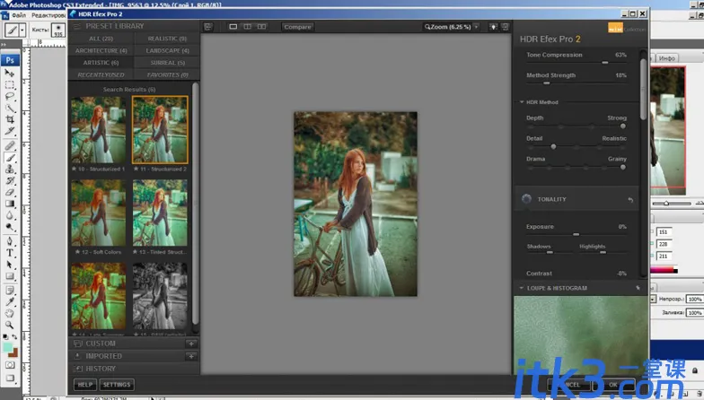The height and width of the screenshot is (400, 704).
Task: Toggle favorite star on 12 - Soft Colors
Action: 77,252
